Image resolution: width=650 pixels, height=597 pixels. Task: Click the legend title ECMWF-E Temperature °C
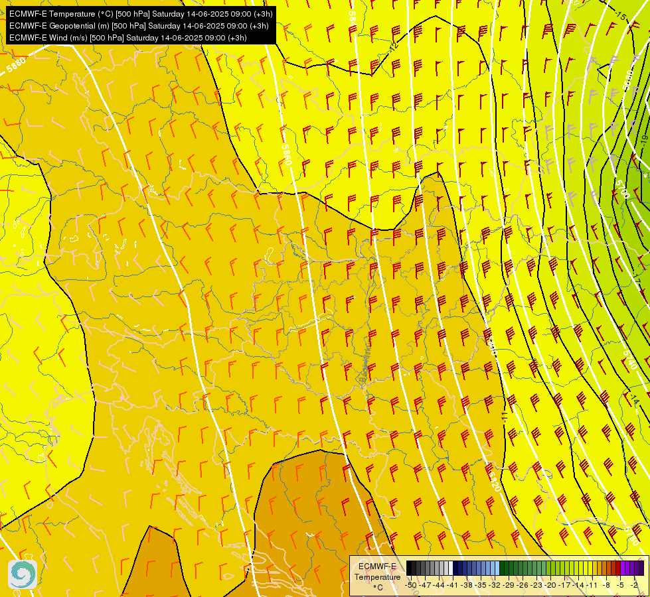click(377, 576)
